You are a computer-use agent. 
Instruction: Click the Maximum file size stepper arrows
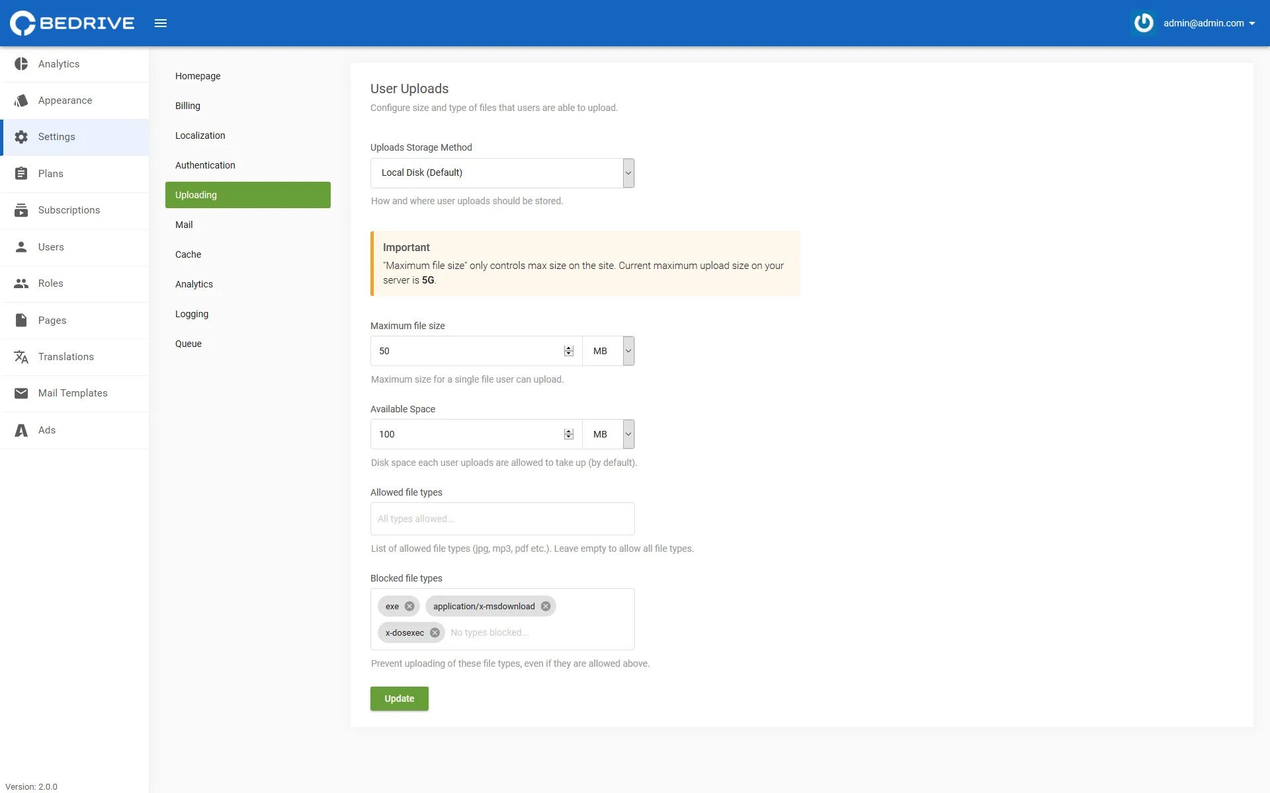(x=568, y=351)
